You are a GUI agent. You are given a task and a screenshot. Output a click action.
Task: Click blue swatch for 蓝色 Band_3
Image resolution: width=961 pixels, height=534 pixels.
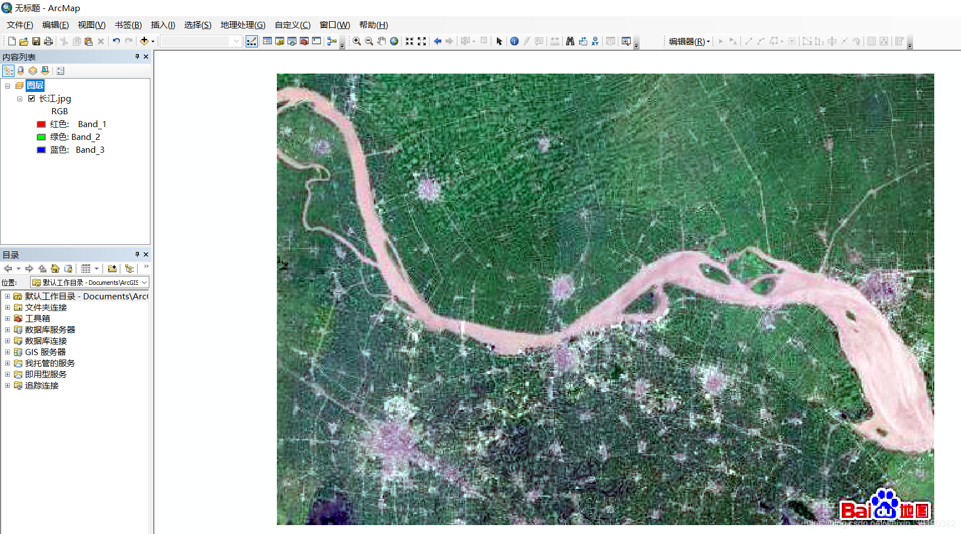[x=41, y=150]
